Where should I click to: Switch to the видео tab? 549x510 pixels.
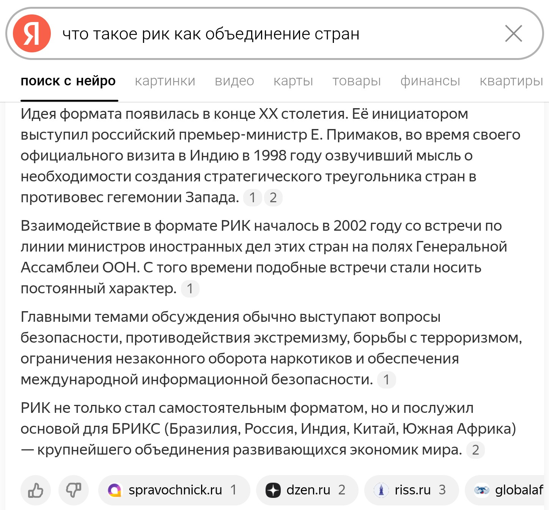coord(234,81)
